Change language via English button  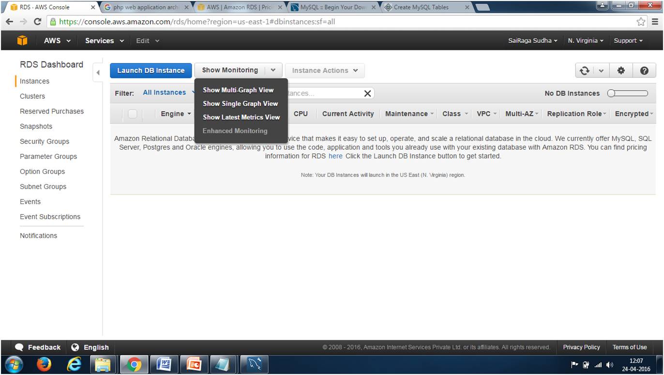coord(90,347)
